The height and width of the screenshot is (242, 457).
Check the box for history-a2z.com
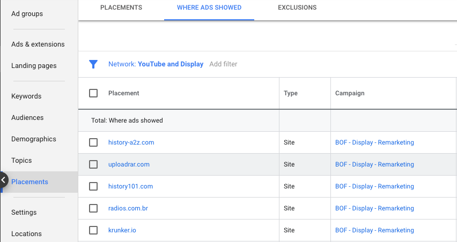point(93,142)
